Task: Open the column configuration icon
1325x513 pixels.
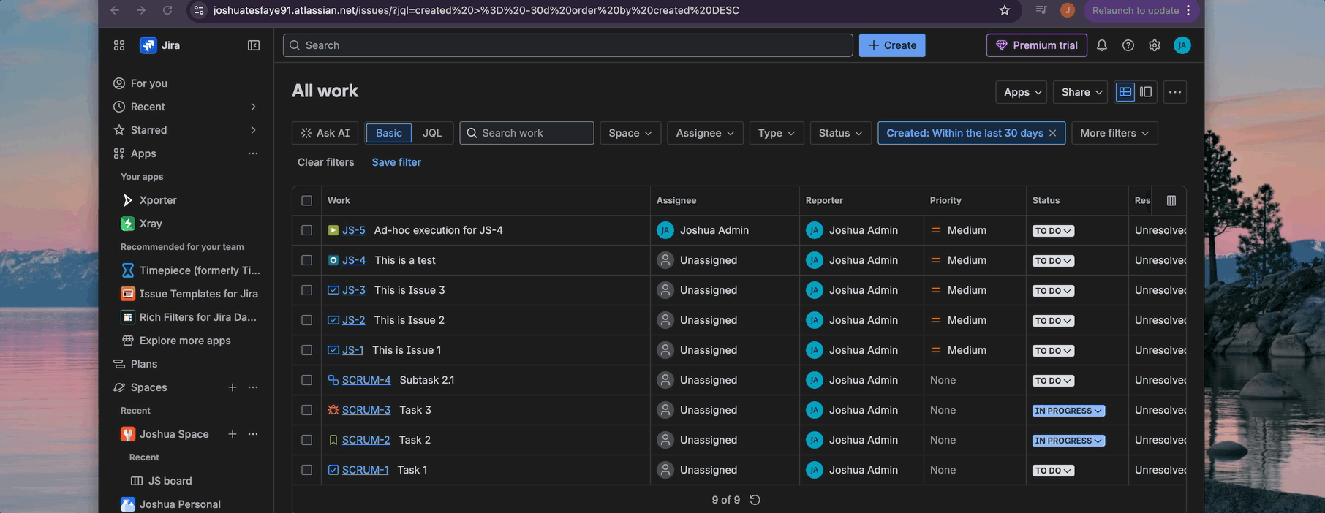Action: click(x=1171, y=200)
